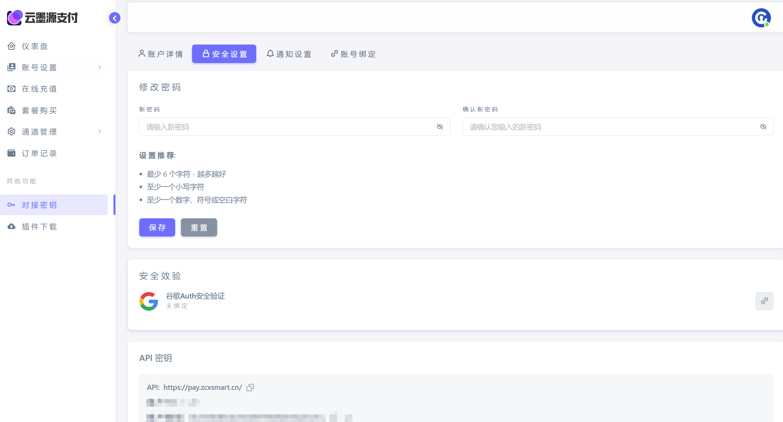The image size is (783, 422).
Task: Click the API URL https://pay.zcxsmart.cn/
Action: click(x=203, y=388)
